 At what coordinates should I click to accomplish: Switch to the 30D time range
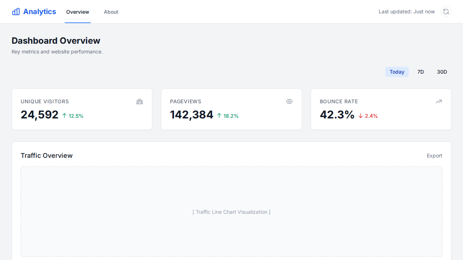(x=442, y=72)
